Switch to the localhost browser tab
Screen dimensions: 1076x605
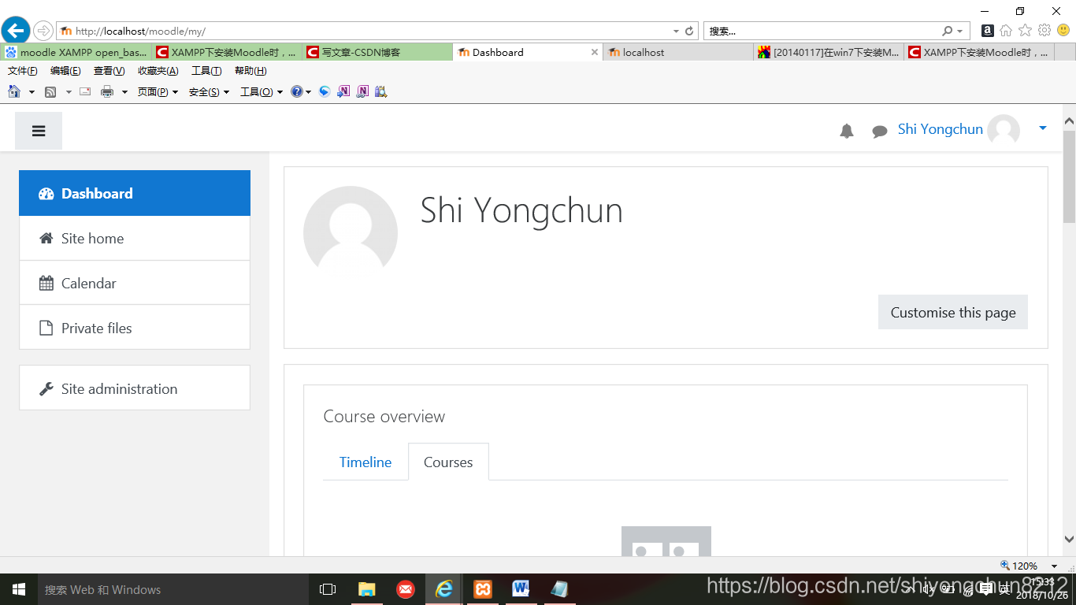646,52
